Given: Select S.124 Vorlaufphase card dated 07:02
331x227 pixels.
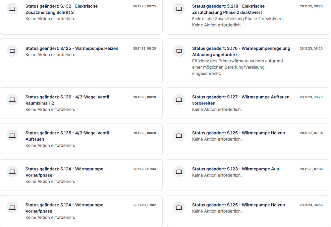Looking at the screenshot, I should [x=81, y=211].
